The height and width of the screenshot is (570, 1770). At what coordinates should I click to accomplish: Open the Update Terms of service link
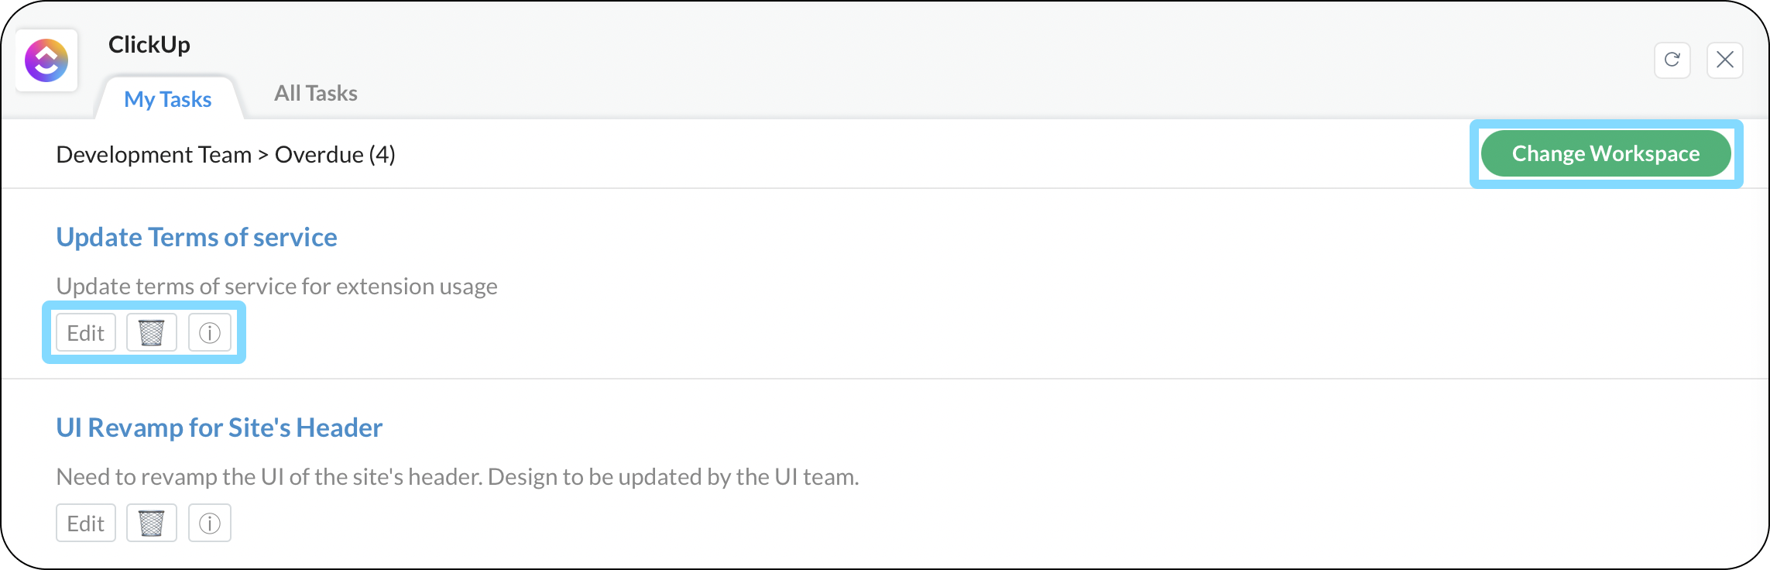click(x=197, y=237)
